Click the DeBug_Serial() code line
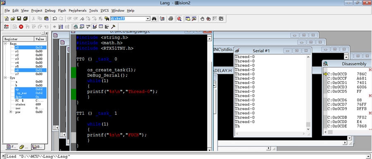 click(x=107, y=75)
